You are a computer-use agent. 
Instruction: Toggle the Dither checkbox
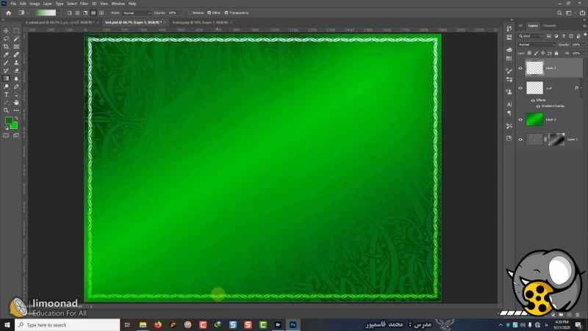click(x=209, y=12)
